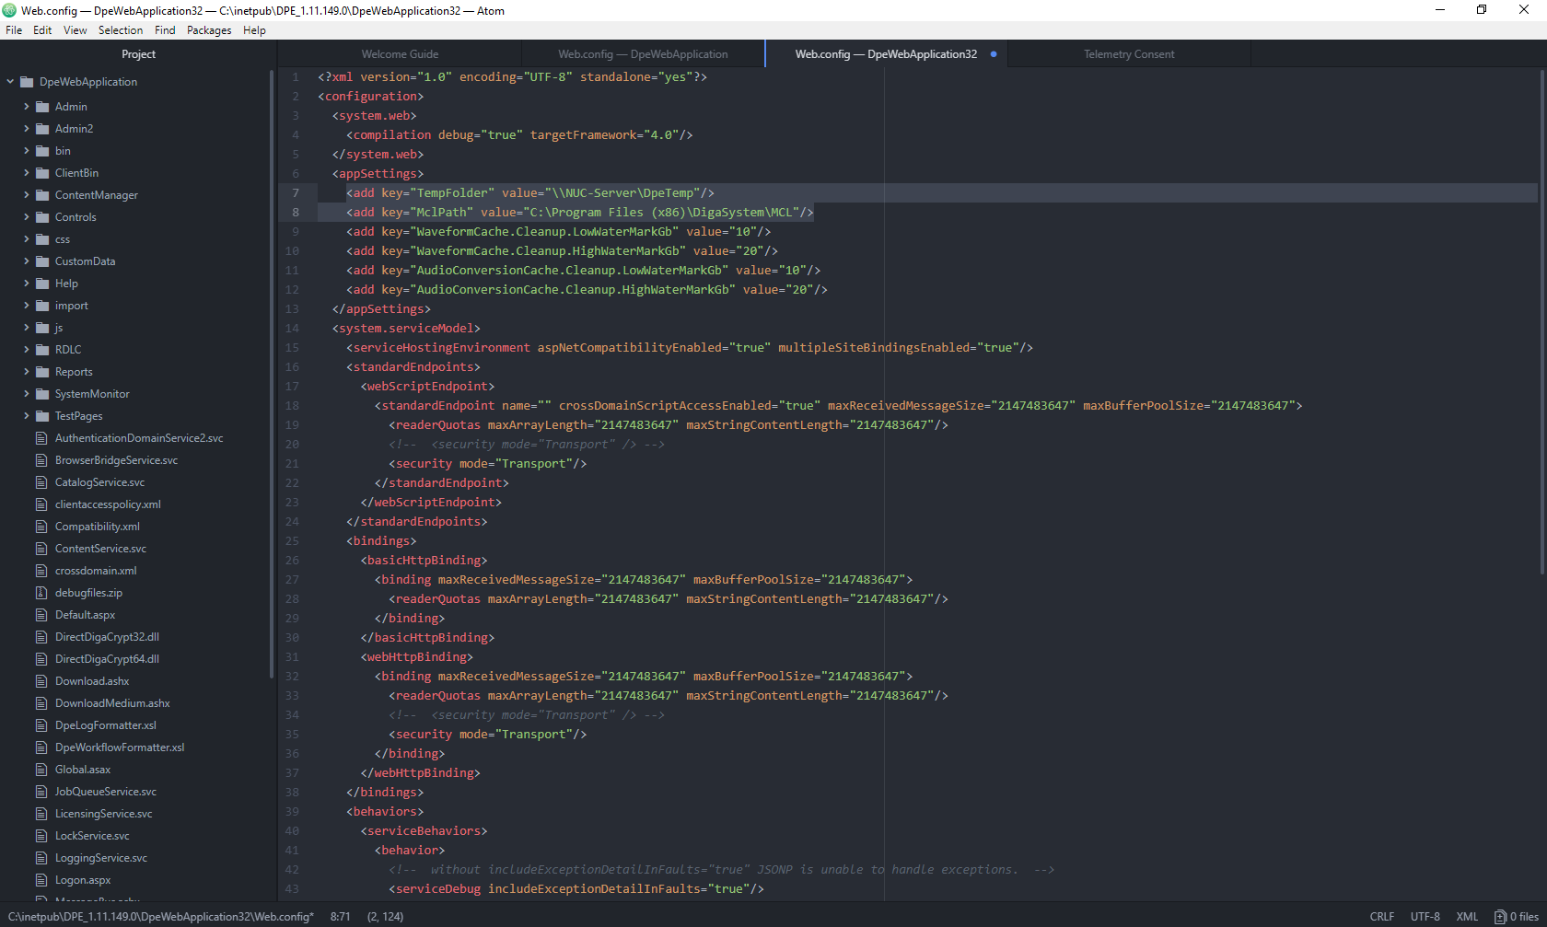The image size is (1547, 927).
Task: Click the Admin folder icon
Action: pos(42,107)
